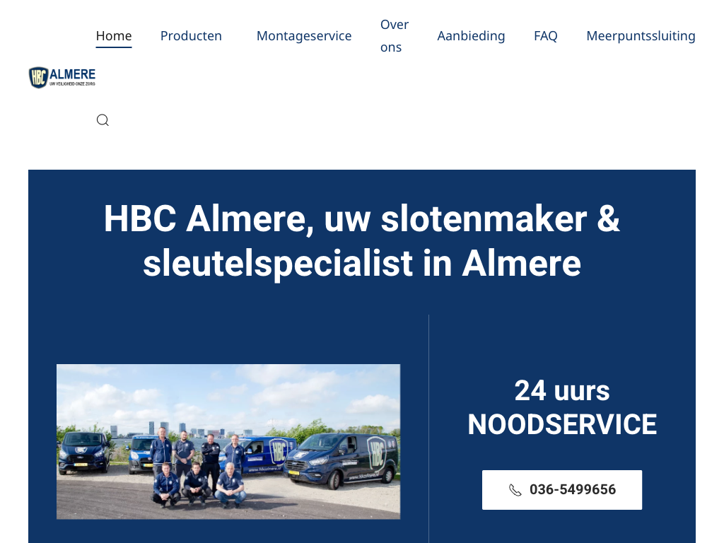724x543 pixels.
Task: Open the FAQ link
Action: [545, 36]
